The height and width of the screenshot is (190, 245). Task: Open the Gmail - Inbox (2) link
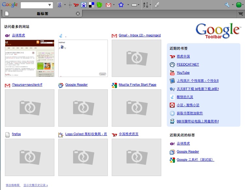[x=140, y=35]
